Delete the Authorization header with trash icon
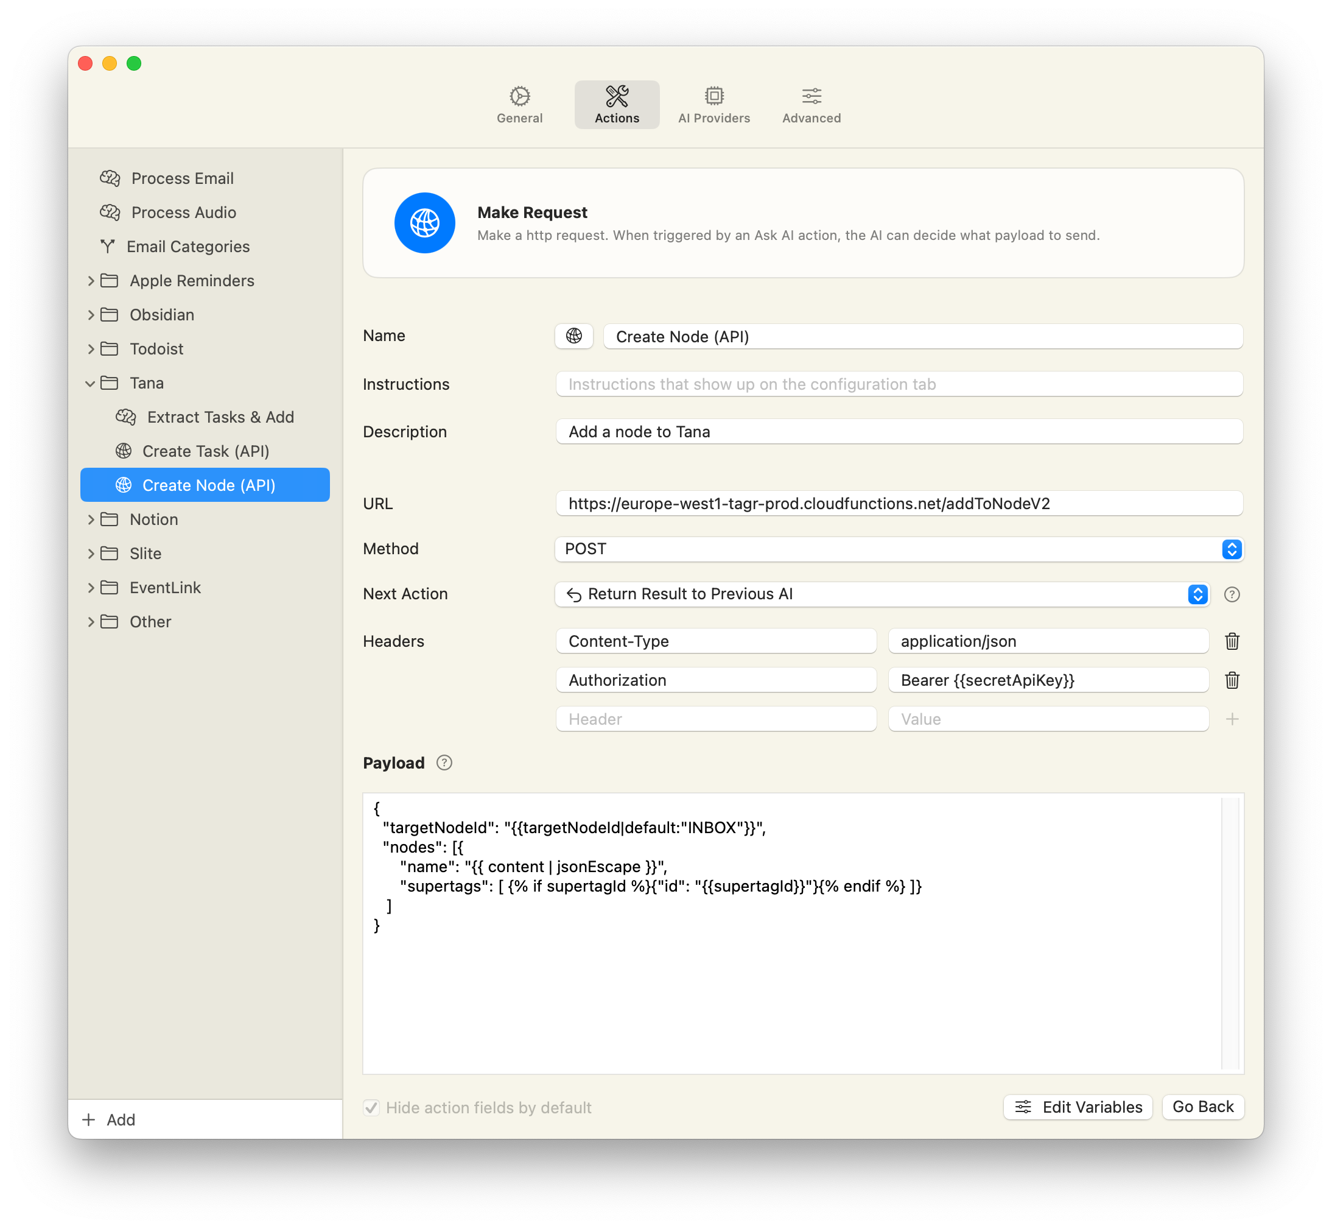The height and width of the screenshot is (1229, 1332). pyautogui.click(x=1232, y=680)
